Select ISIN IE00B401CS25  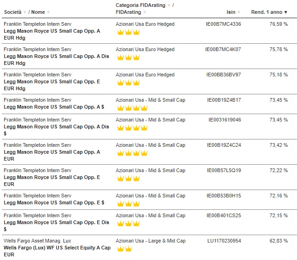tap(224, 215)
